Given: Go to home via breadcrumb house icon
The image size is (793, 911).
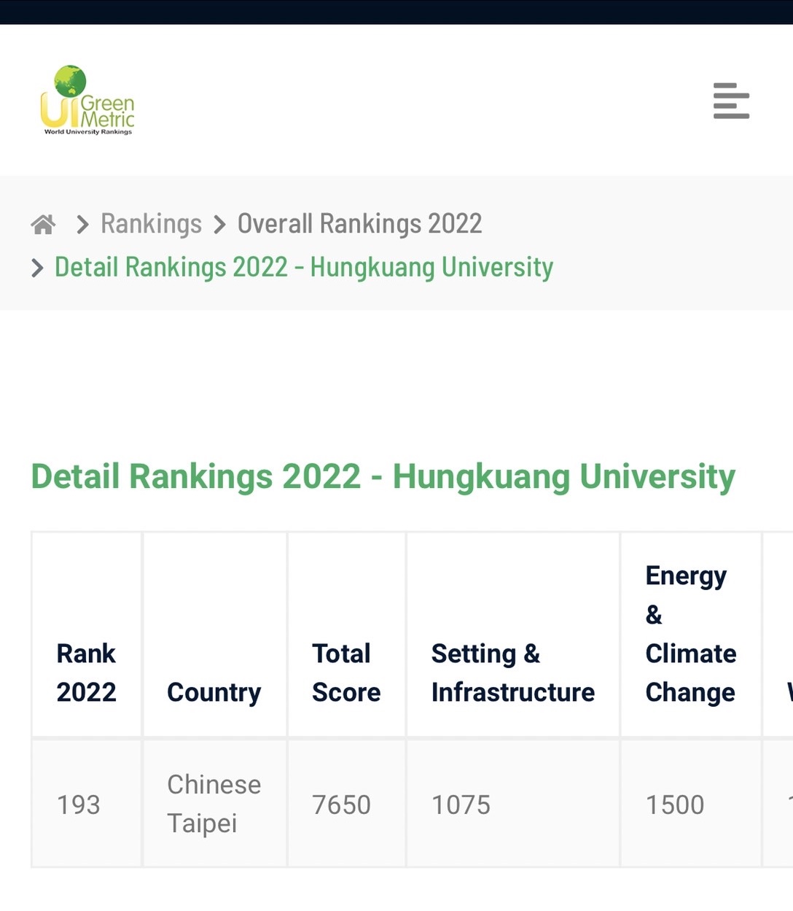Looking at the screenshot, I should [43, 224].
